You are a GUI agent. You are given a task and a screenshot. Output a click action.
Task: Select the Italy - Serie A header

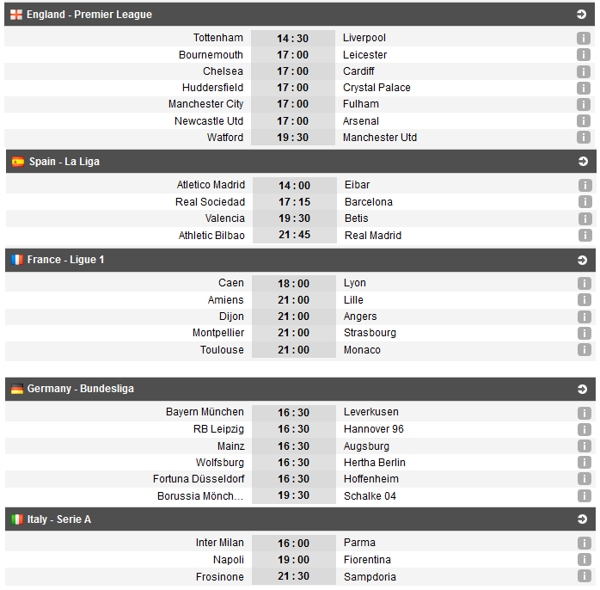[58, 519]
